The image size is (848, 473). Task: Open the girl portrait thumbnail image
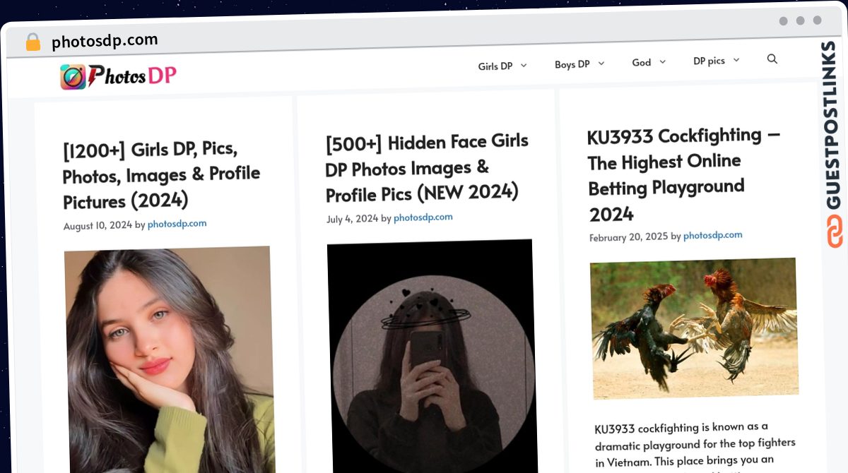(x=170, y=360)
